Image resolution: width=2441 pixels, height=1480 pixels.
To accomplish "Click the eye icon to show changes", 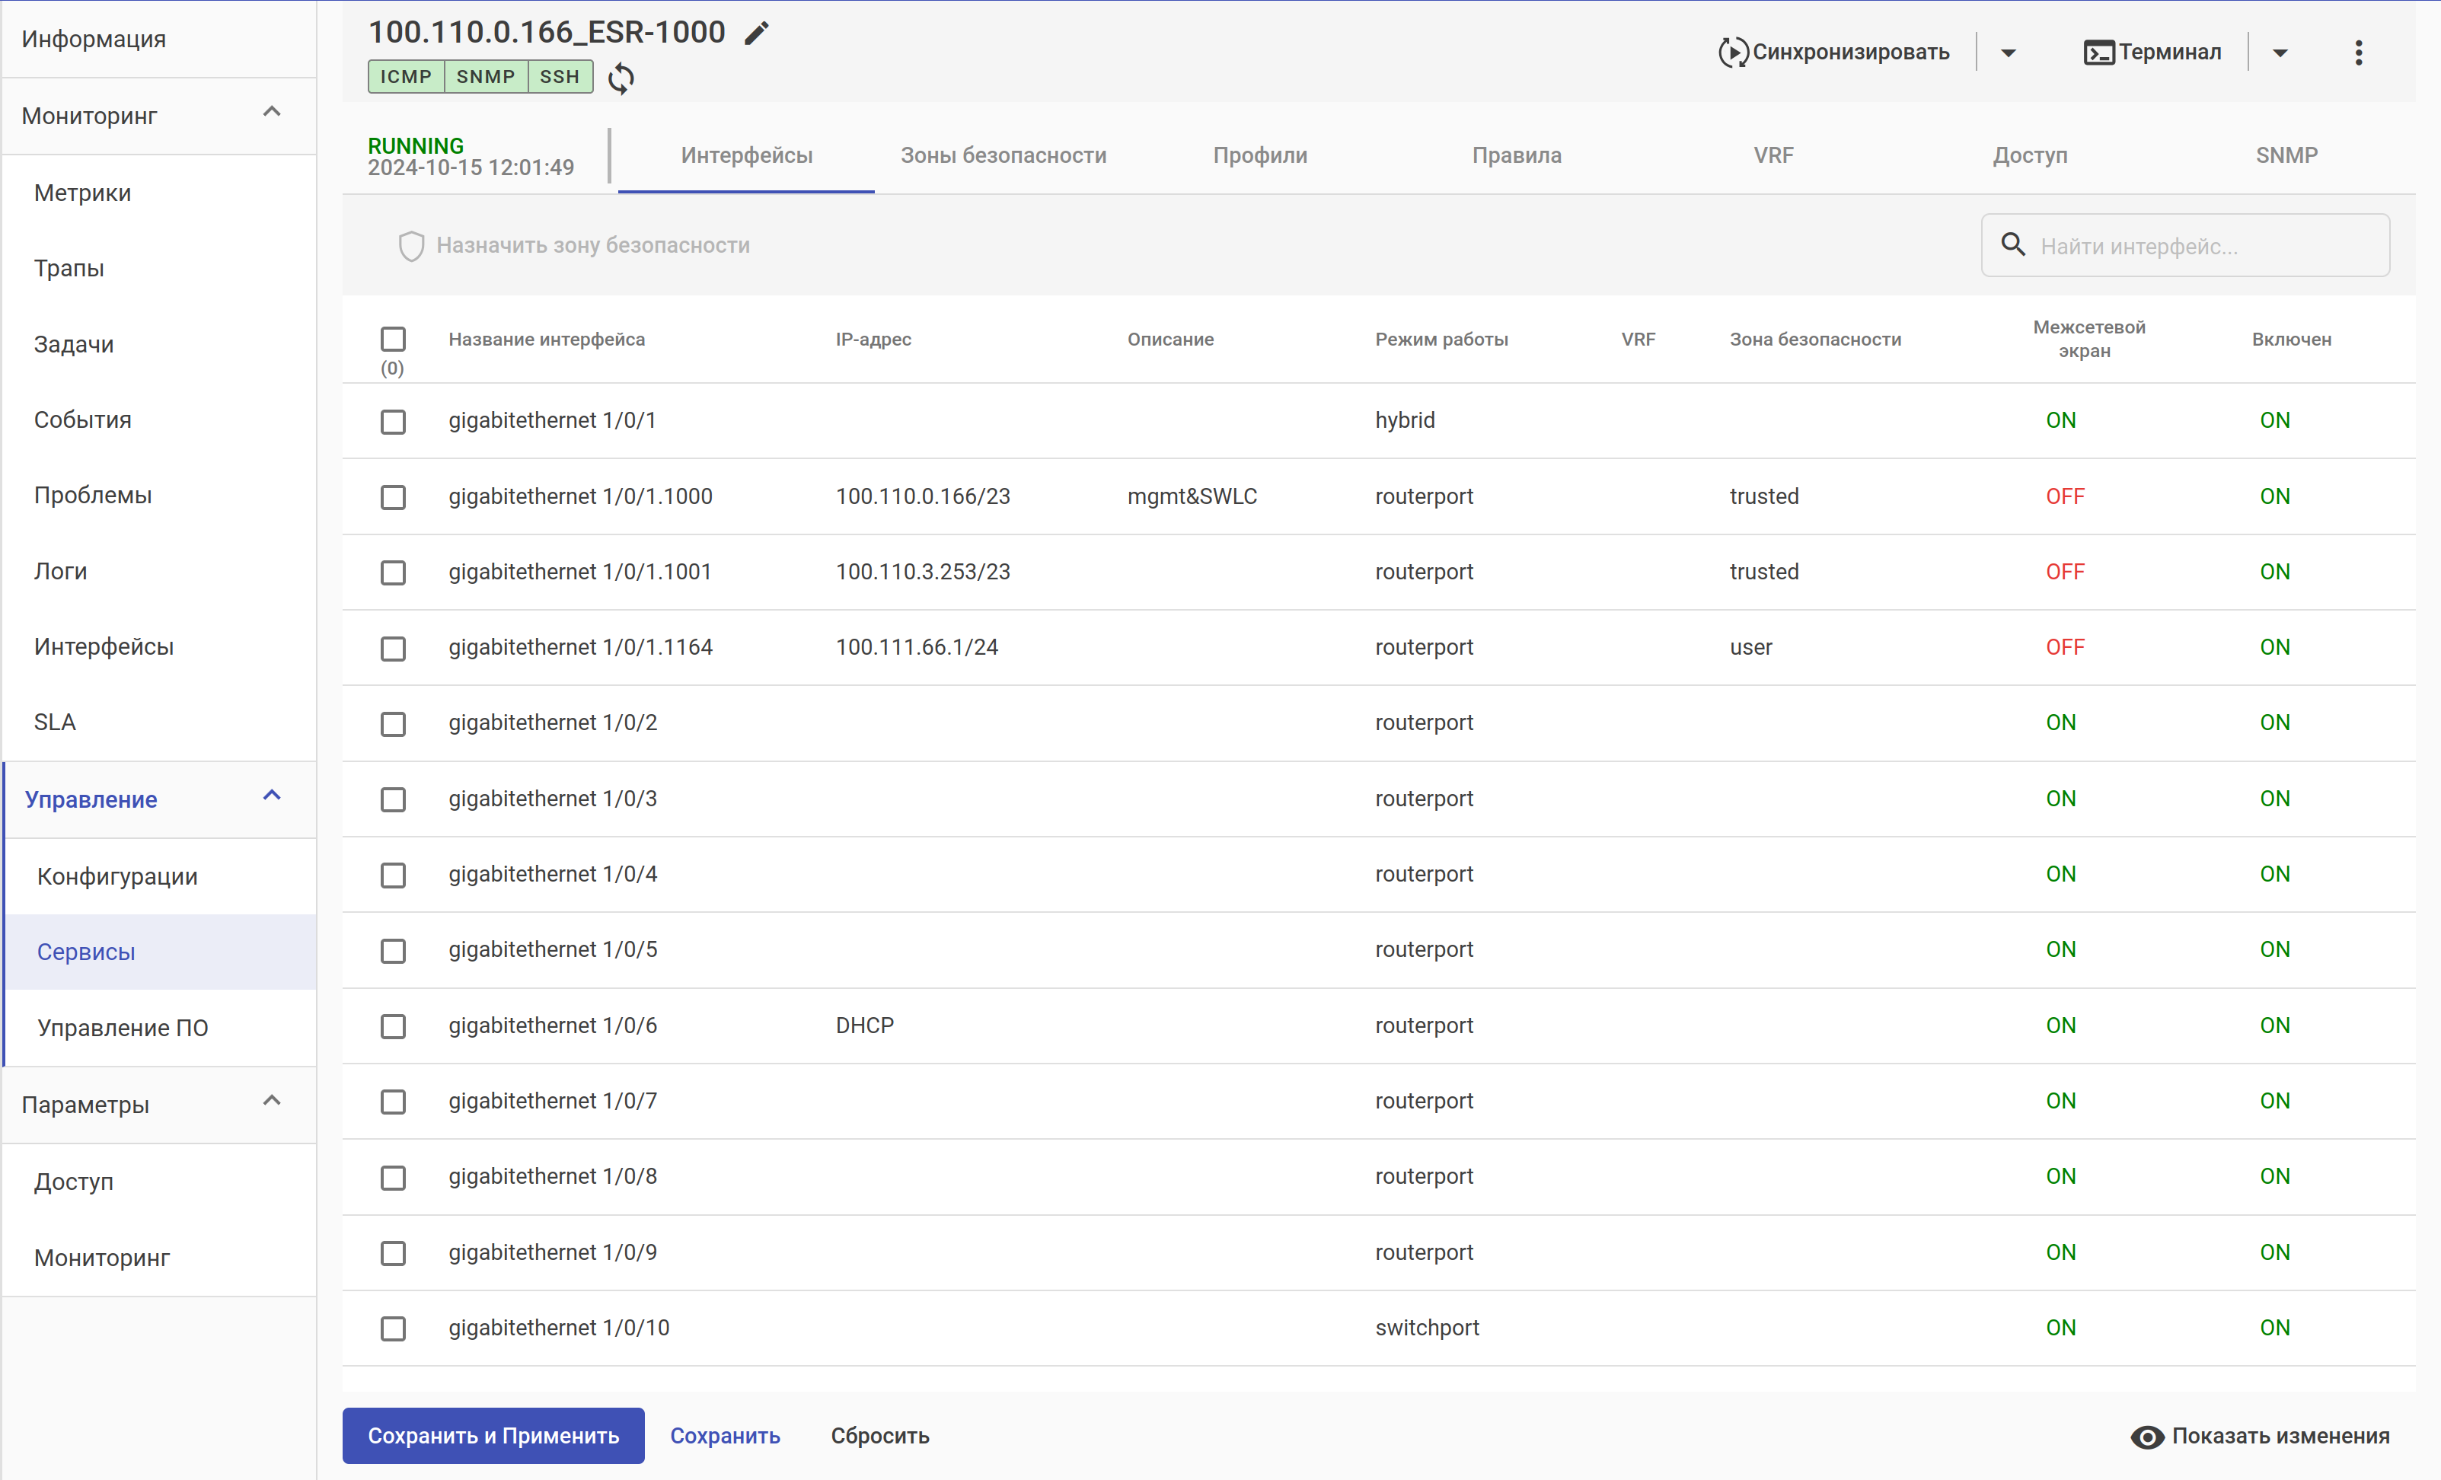I will 2147,1437.
